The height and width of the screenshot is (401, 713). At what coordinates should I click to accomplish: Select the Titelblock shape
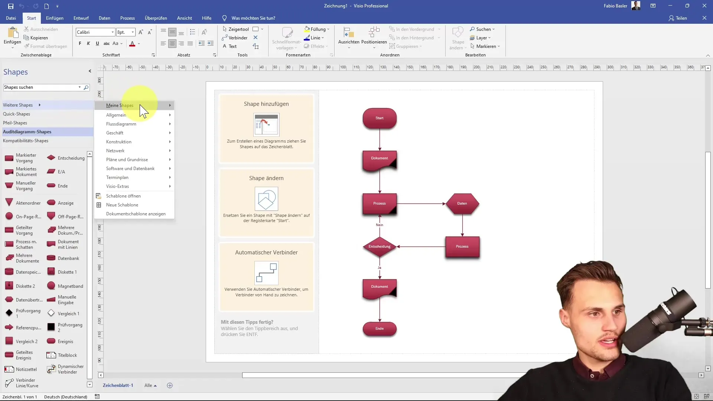(x=62, y=355)
